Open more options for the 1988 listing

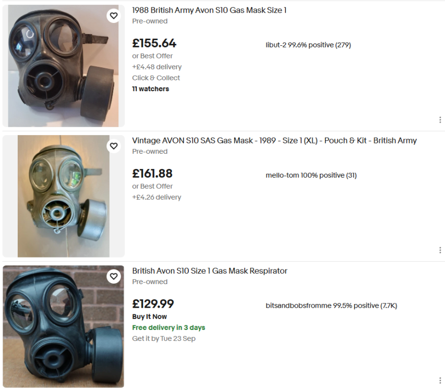coord(440,119)
